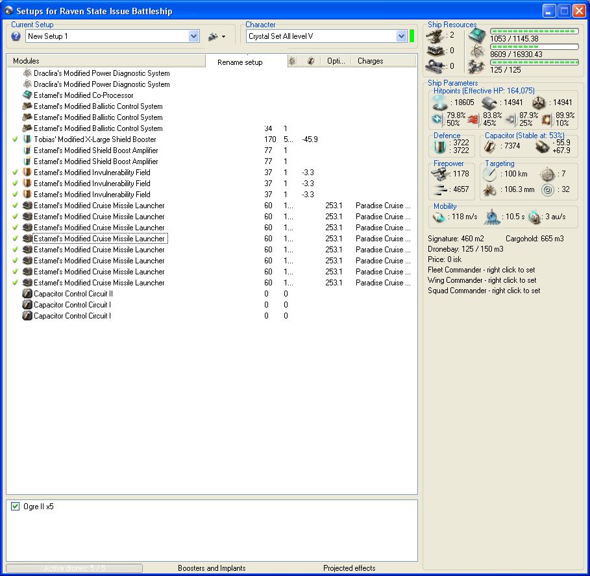Screen dimensions: 590x576
Task: Click Wing Commander - right click to set
Action: [x=482, y=280]
